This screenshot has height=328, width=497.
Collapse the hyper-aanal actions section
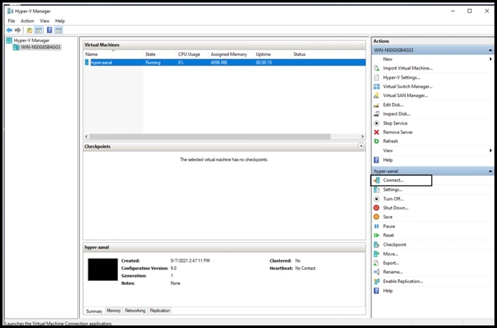click(490, 171)
